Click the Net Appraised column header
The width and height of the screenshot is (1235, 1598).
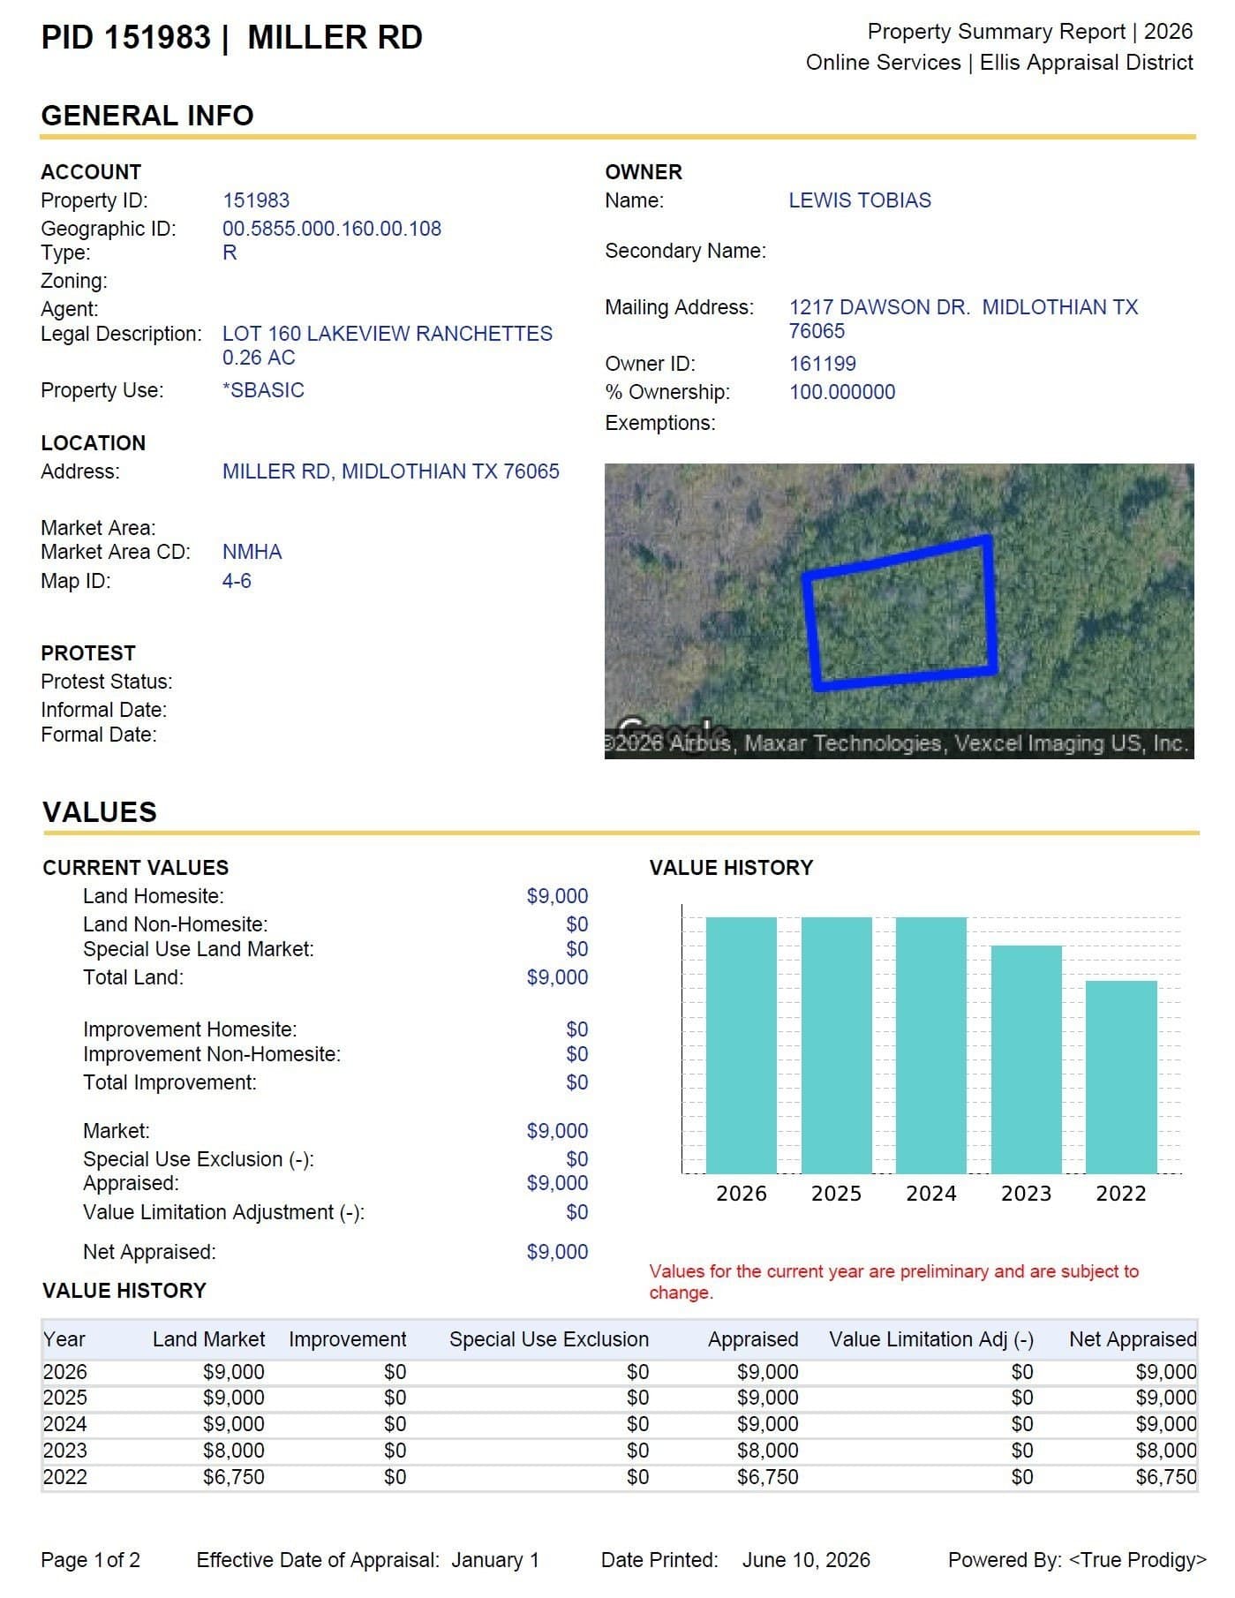1133,1339
